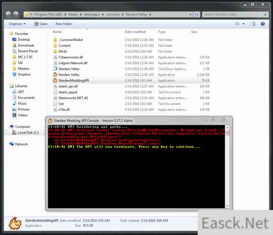Toggle the preview pane icon

[x=253, y=24]
